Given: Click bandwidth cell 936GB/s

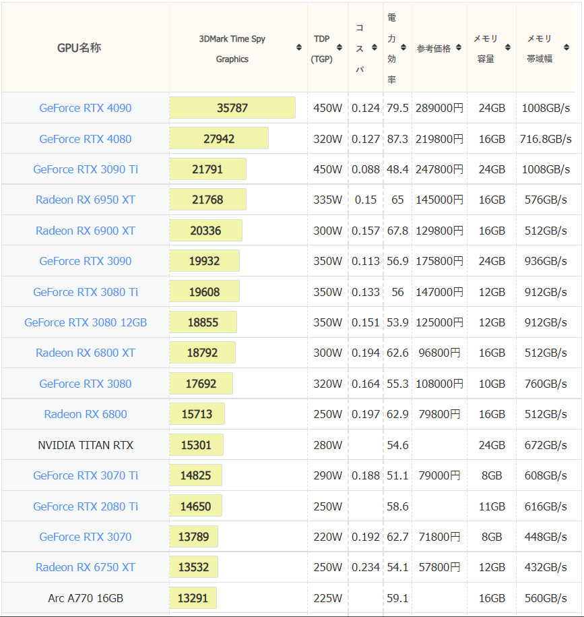Looking at the screenshot, I should [546, 261].
